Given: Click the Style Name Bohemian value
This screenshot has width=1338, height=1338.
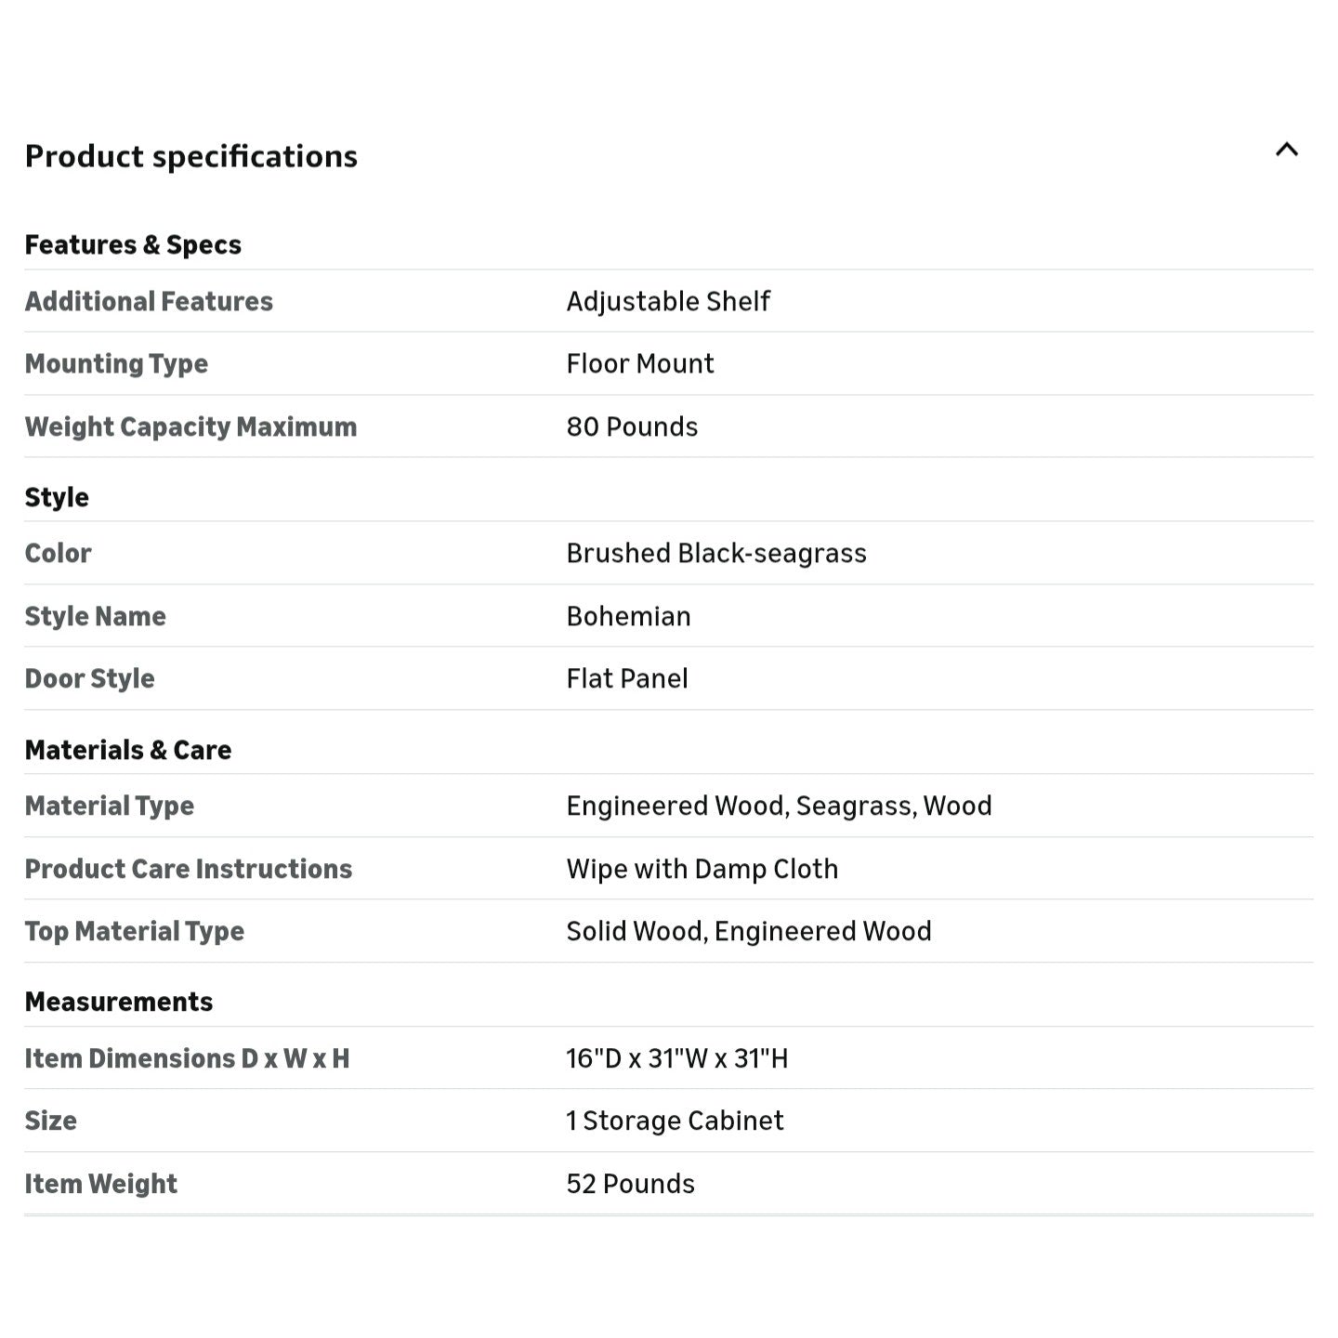Looking at the screenshot, I should (628, 616).
